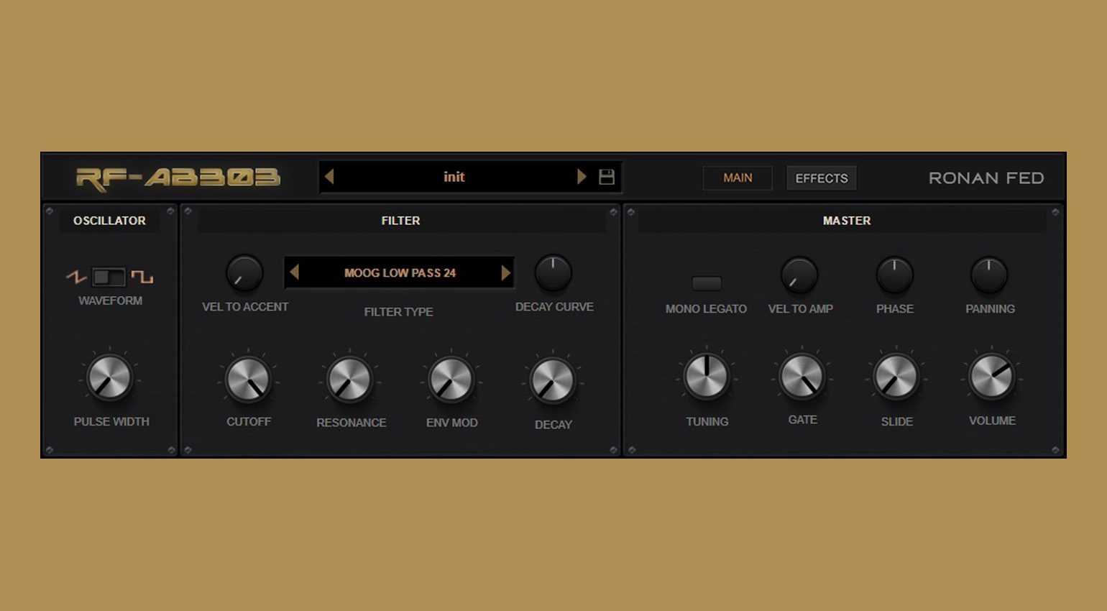Click the Phase knob
Viewport: 1107px width, 611px height.
pyautogui.click(x=894, y=275)
